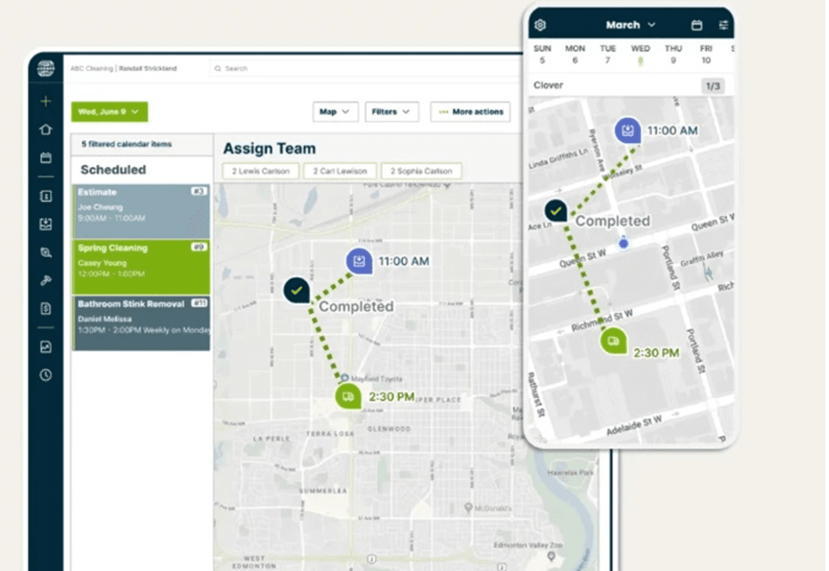Click the More actions button
The height and width of the screenshot is (571, 829).
click(470, 111)
